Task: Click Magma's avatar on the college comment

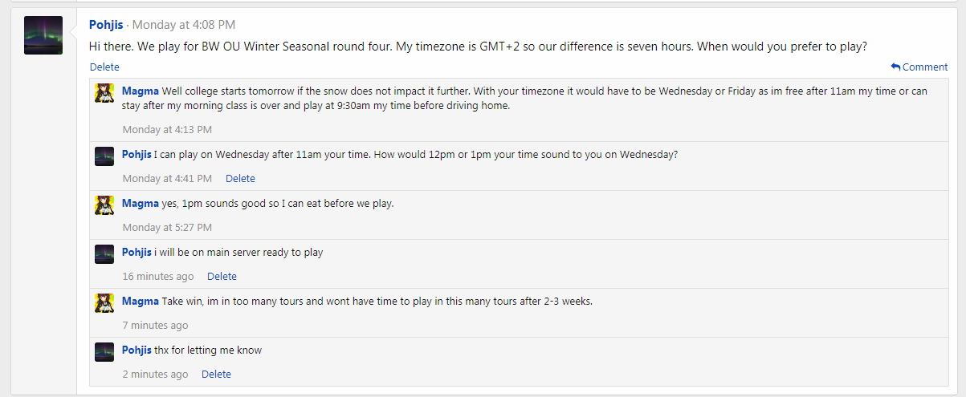Action: pos(104,92)
